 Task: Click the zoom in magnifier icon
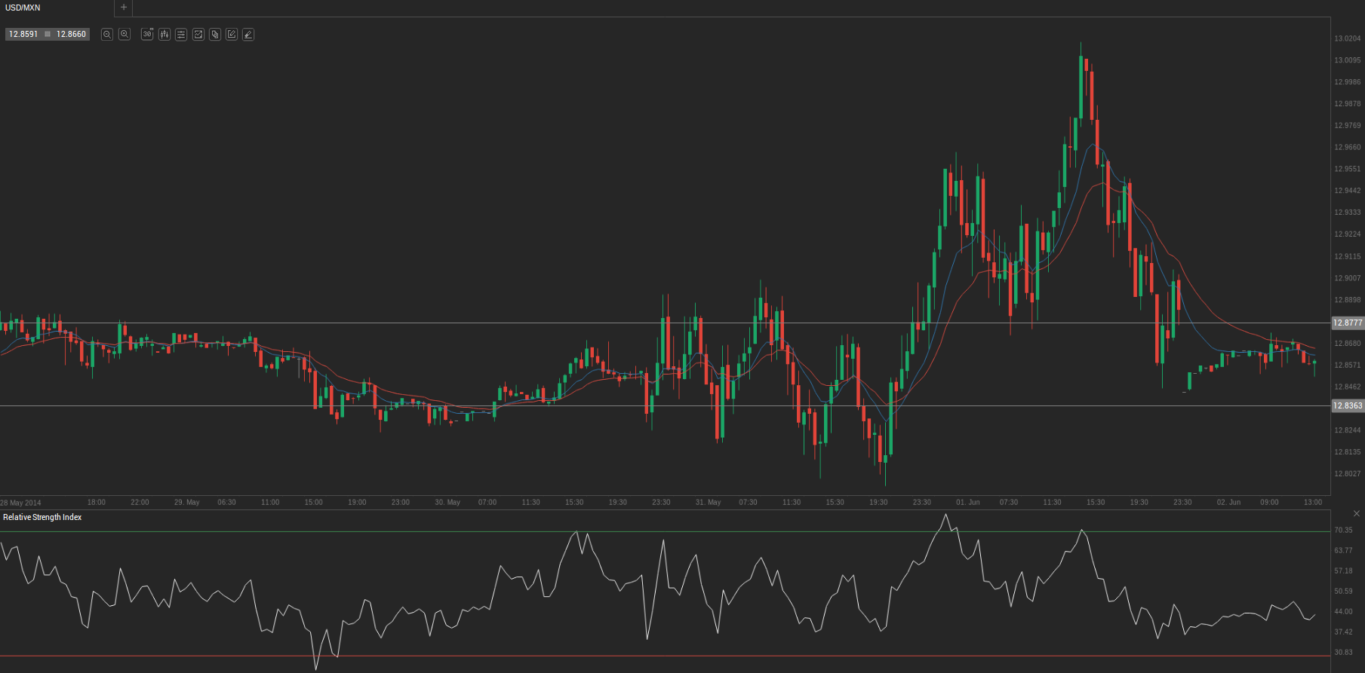[x=125, y=35]
